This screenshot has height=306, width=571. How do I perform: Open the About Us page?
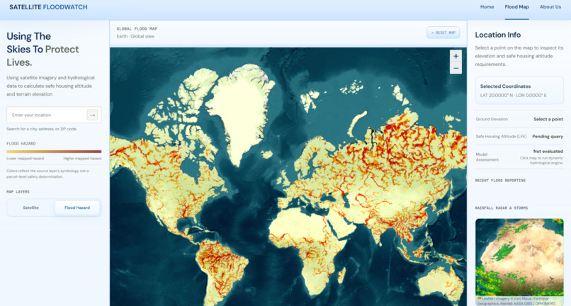click(x=550, y=7)
